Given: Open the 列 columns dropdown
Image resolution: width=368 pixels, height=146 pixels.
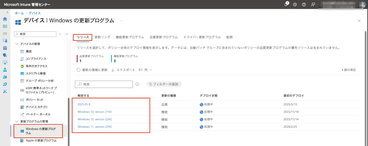Looking at the screenshot, I should click(146, 70).
